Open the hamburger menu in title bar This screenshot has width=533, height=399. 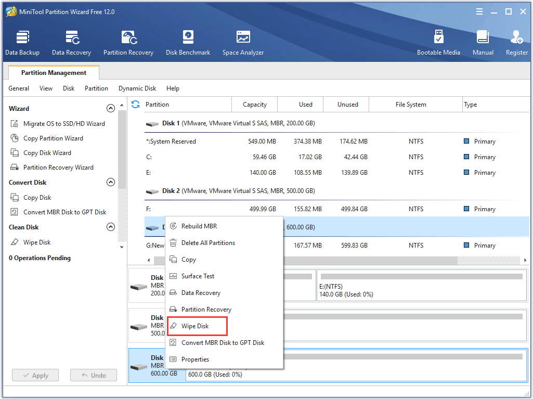[x=479, y=11]
